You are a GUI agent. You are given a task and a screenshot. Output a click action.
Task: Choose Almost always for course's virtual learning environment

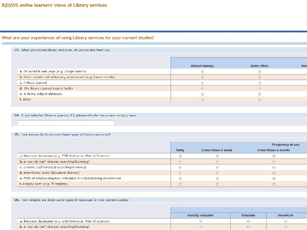[203, 77]
